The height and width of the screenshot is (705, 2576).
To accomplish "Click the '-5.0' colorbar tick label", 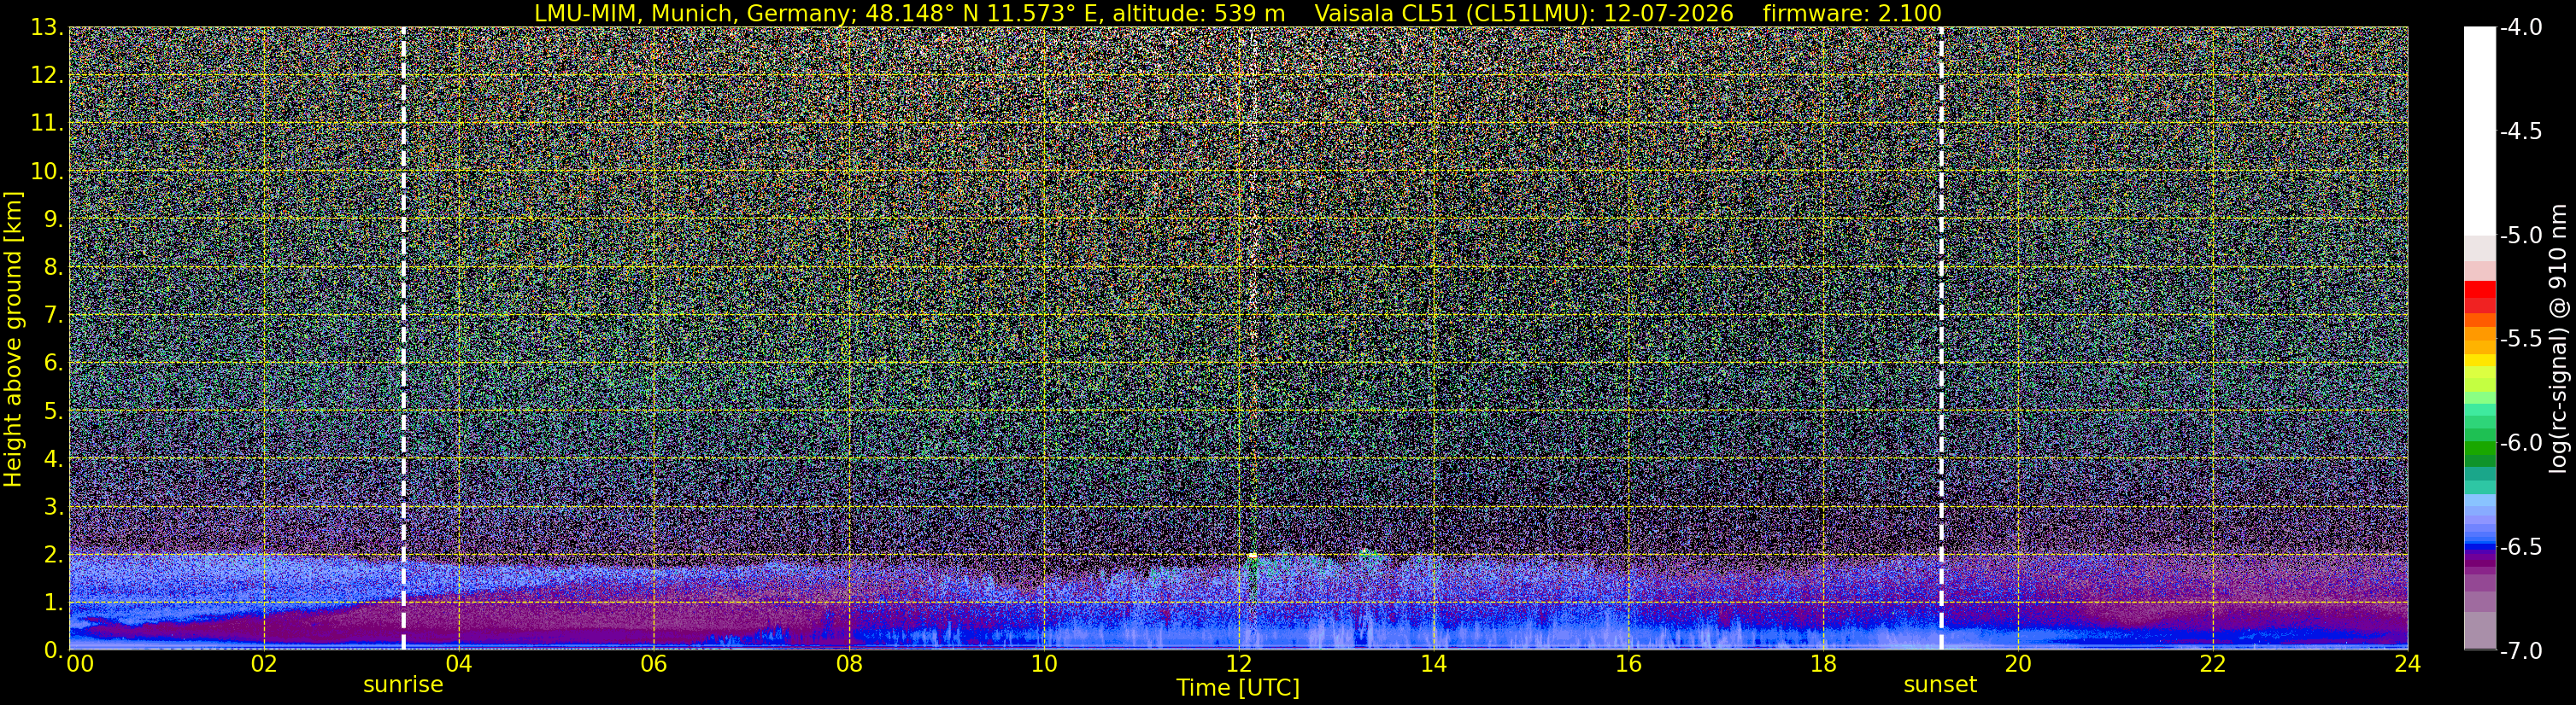I will click(x=2521, y=235).
